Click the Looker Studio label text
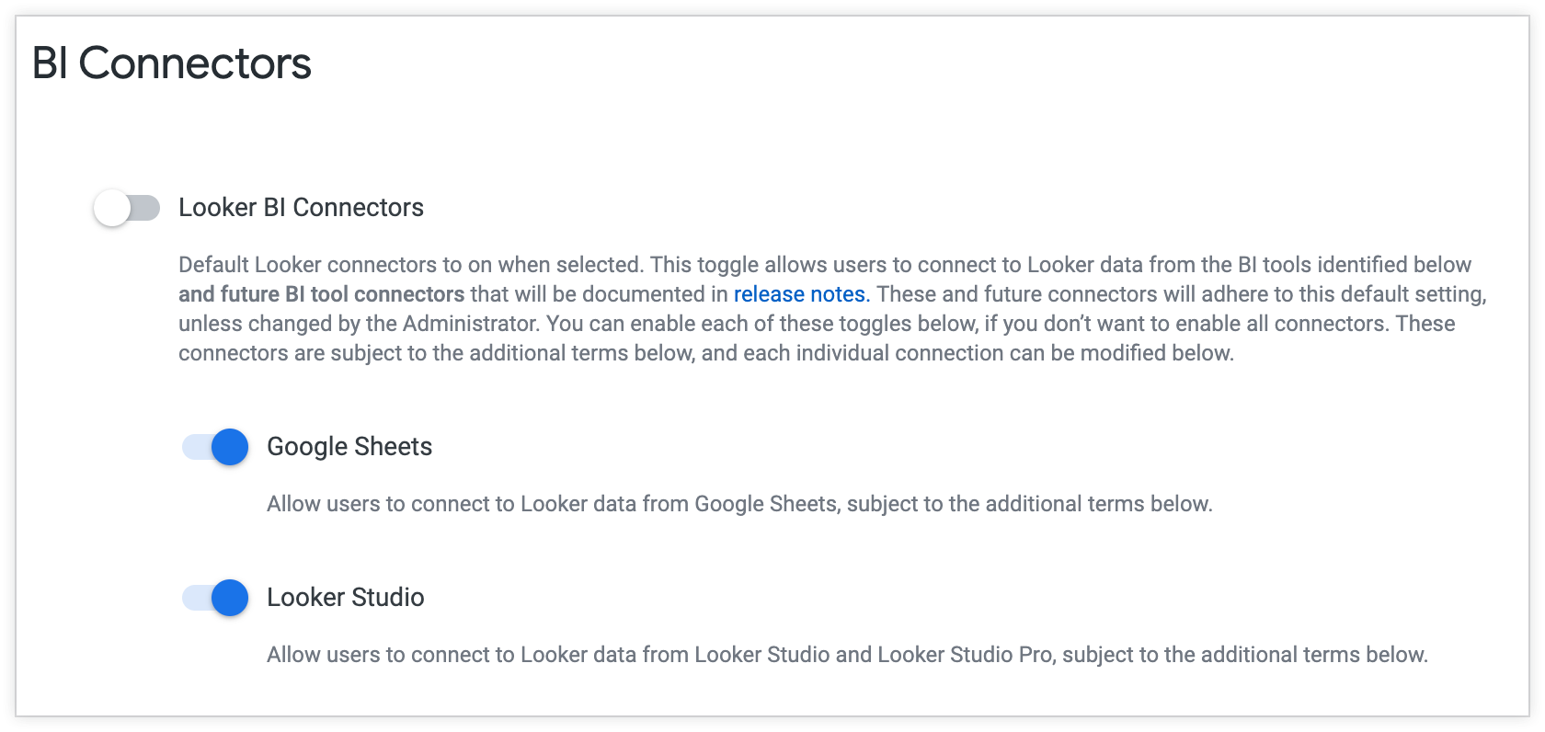 (346, 598)
